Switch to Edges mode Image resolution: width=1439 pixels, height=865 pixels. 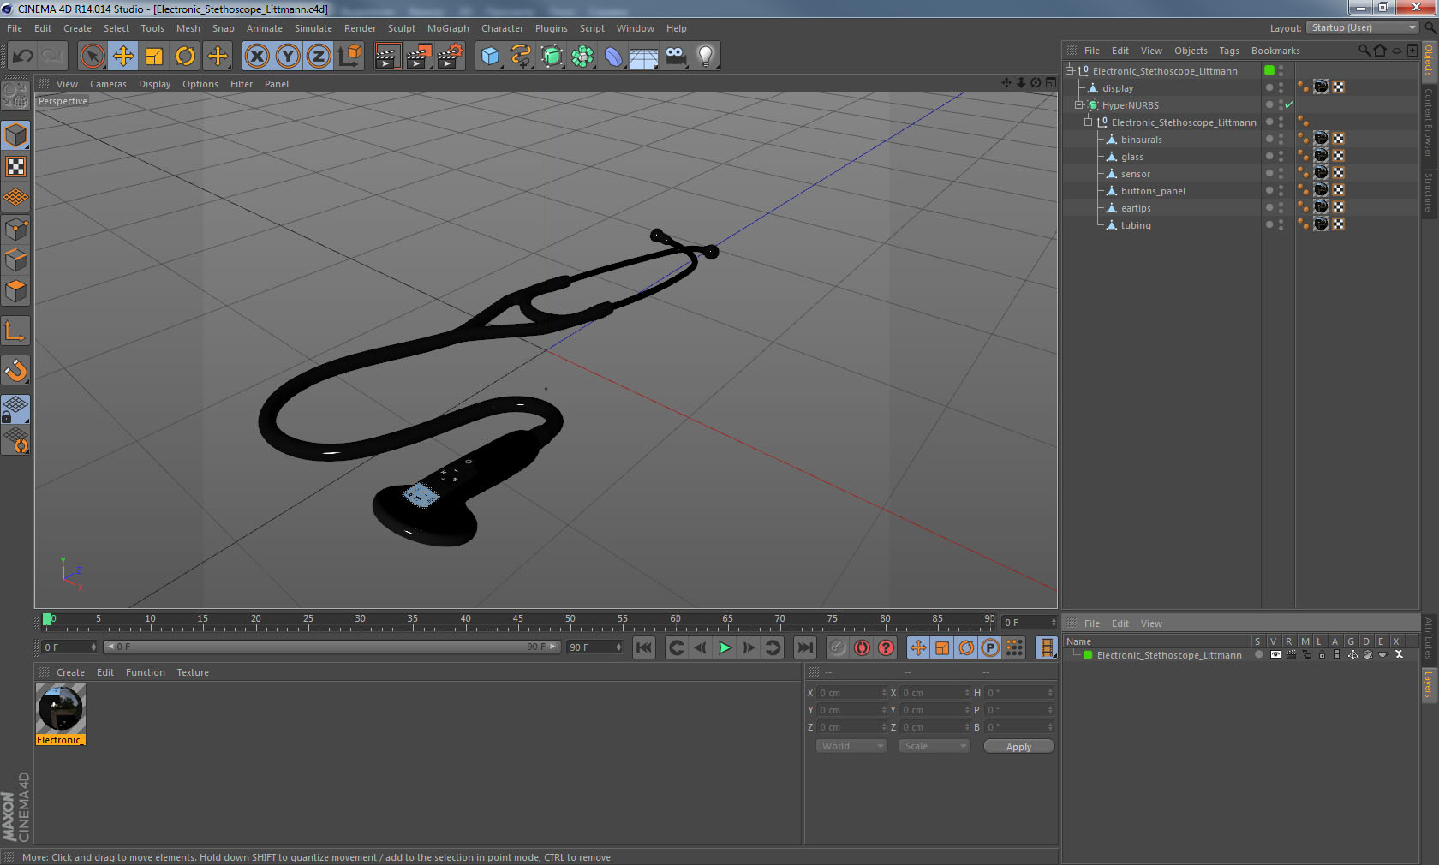coord(15,259)
